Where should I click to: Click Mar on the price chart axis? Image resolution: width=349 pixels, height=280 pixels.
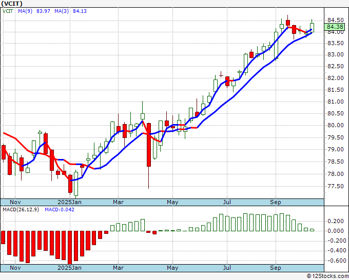(x=118, y=202)
